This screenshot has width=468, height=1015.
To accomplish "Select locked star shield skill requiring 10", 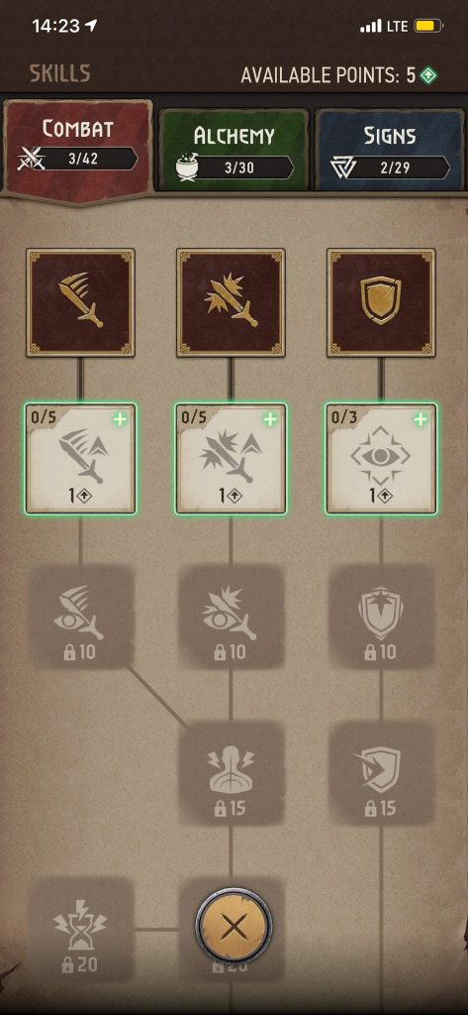I will [x=381, y=617].
